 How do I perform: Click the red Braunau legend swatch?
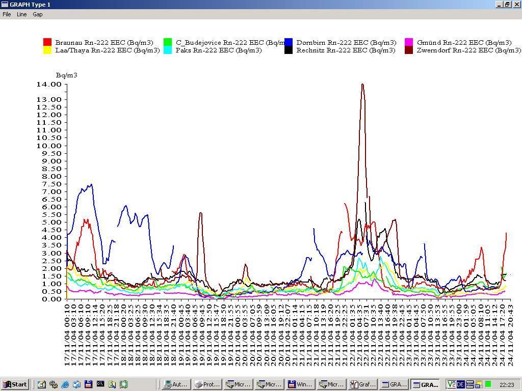(x=47, y=42)
